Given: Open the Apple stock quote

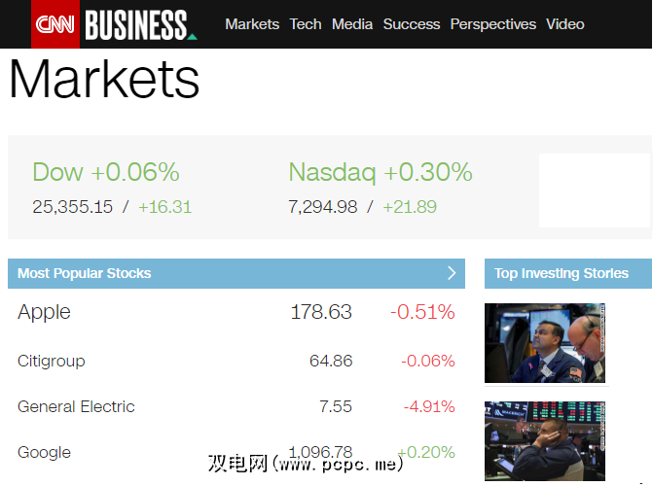Looking at the screenshot, I should [45, 312].
